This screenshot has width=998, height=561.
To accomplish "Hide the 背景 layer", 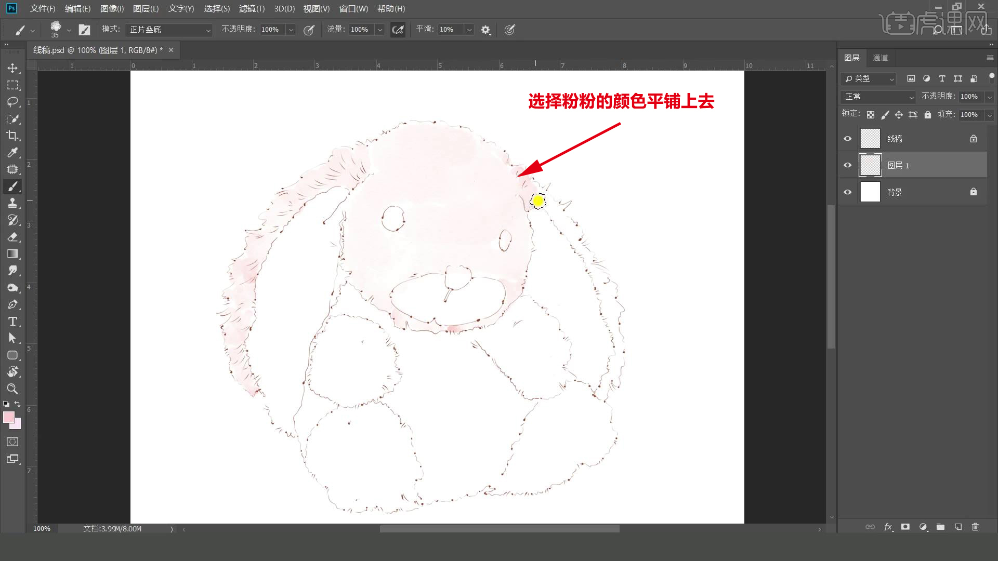I will coord(848,192).
